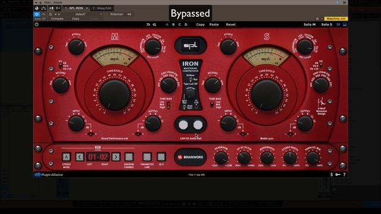Screen dimensions: 381x214
Task: Click the Plugin Alliance logo
Action: 49,175
